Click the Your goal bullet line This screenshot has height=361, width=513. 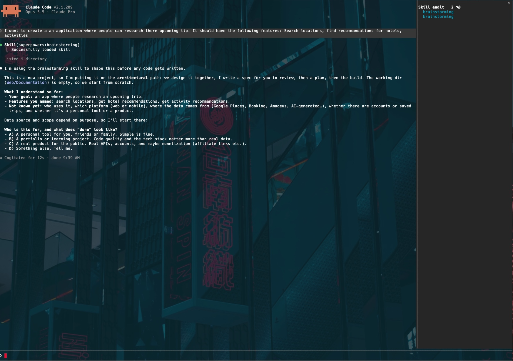pyautogui.click(x=73, y=97)
